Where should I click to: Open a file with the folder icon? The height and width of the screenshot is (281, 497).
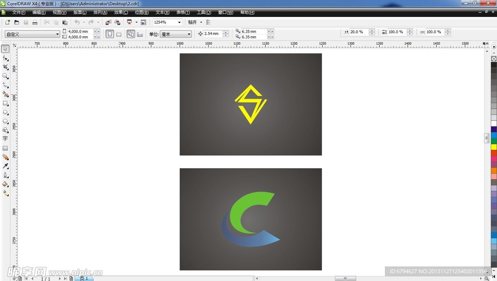pyautogui.click(x=17, y=22)
